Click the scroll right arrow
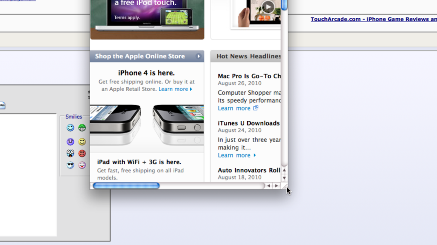This screenshot has width=437, height=245. click(x=277, y=186)
